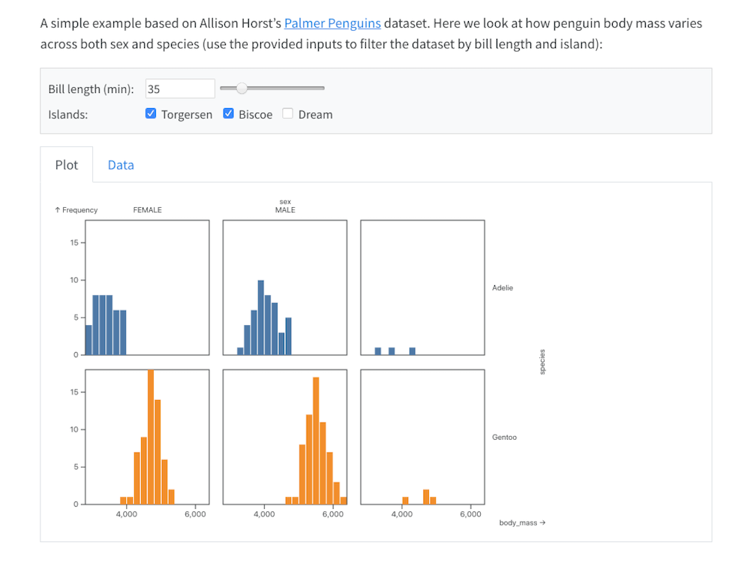
Task: Click the Gentoo species facet label
Action: tap(504, 437)
